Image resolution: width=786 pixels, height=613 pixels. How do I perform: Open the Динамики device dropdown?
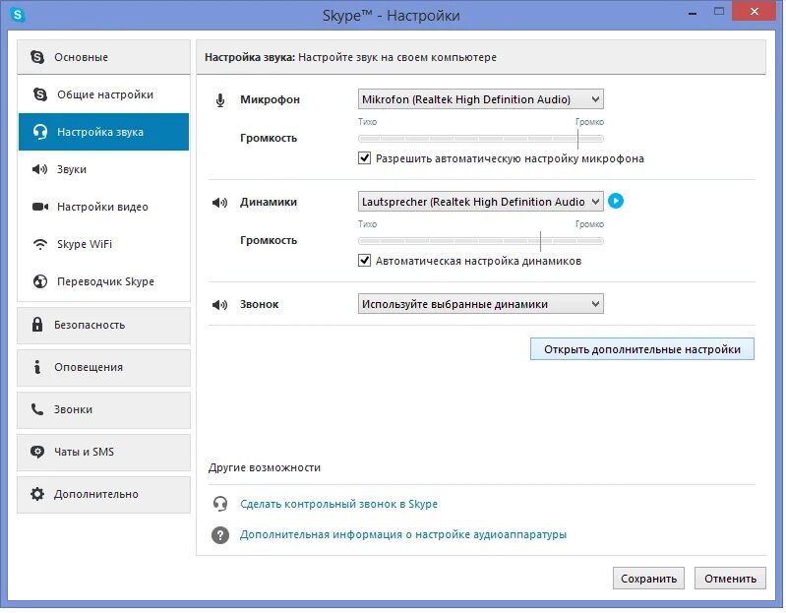point(481,202)
